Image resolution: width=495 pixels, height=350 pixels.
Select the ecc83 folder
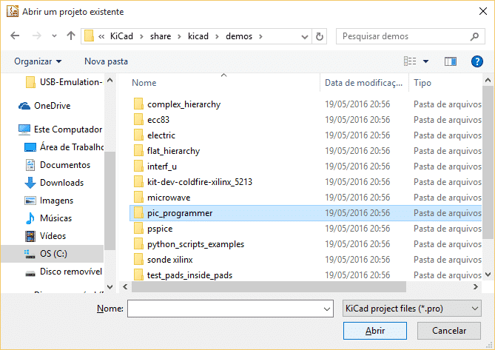pyautogui.click(x=306, y=120)
